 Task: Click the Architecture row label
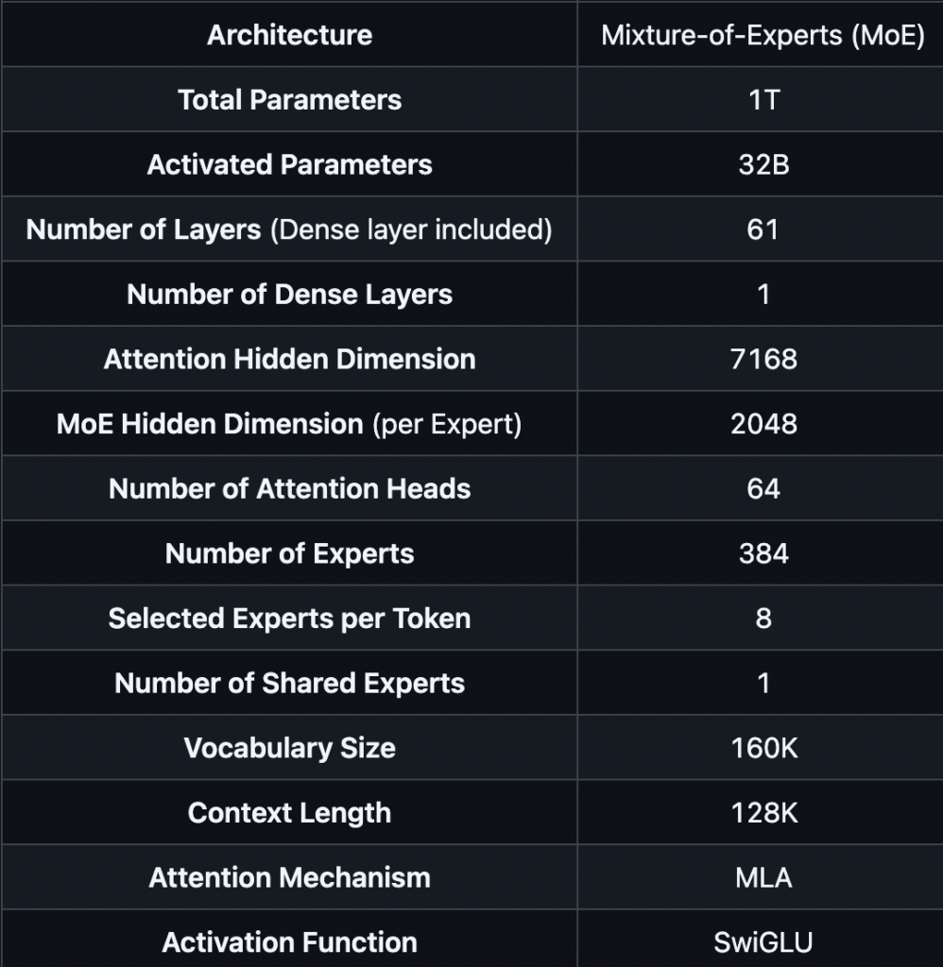(289, 35)
